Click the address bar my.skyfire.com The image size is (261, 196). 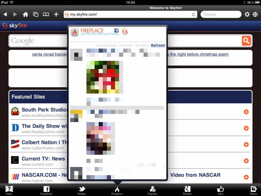point(130,14)
